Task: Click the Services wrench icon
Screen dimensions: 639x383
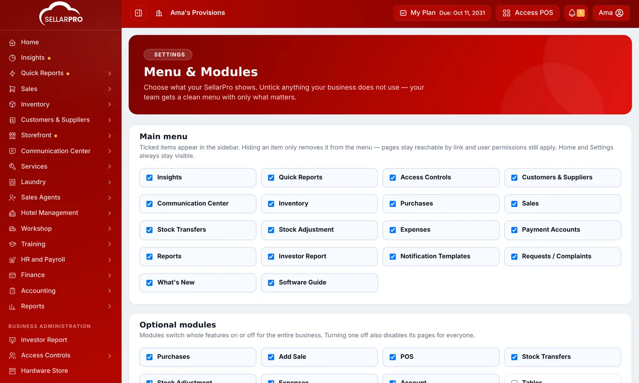Action: click(12, 166)
